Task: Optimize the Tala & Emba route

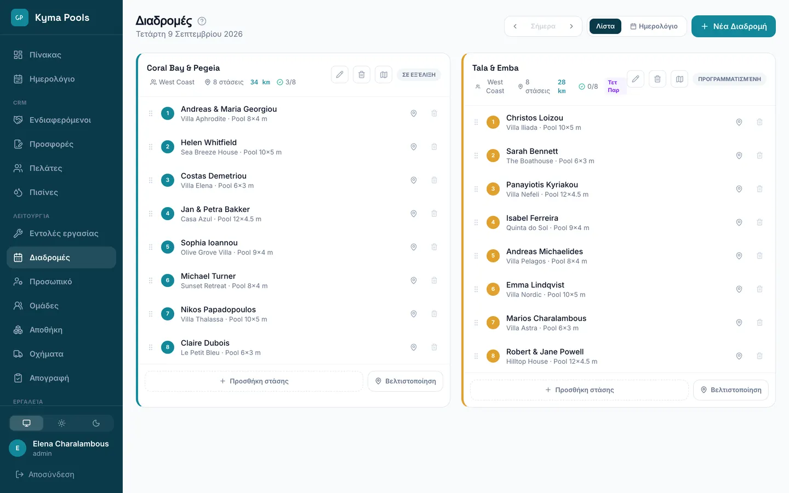Action: (731, 390)
